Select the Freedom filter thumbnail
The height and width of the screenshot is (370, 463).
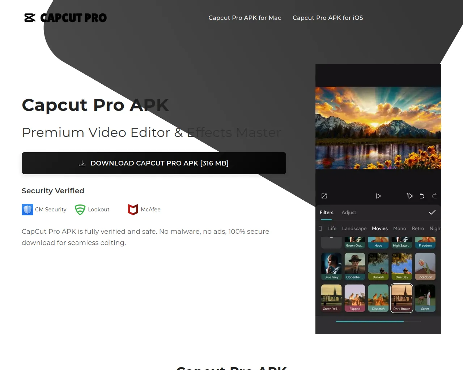pyautogui.click(x=425, y=242)
